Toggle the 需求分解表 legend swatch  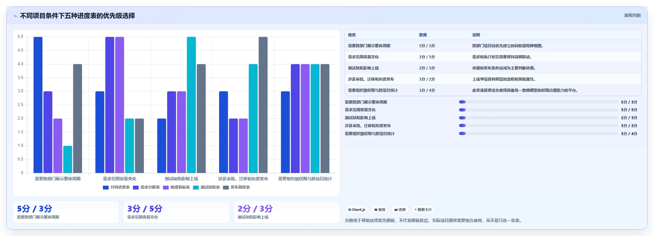(136, 188)
